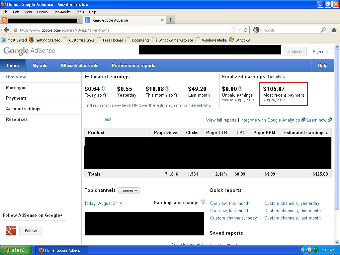Click the Wi-Fi icon in system tray
The height and width of the screenshot is (255, 340).
pyautogui.click(x=315, y=250)
